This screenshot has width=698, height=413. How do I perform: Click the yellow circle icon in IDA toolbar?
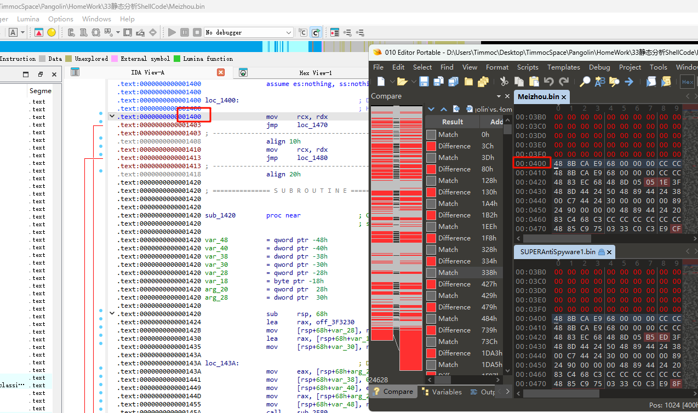[52, 32]
